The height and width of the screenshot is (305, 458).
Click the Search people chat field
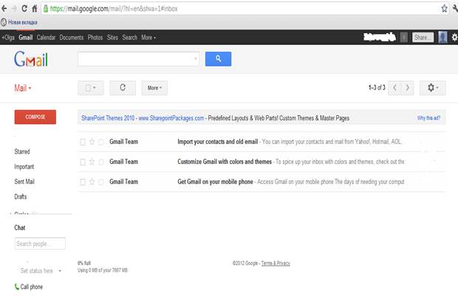[40, 244]
